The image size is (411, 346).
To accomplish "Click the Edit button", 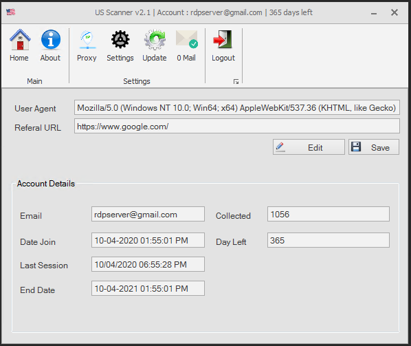I will coord(309,147).
